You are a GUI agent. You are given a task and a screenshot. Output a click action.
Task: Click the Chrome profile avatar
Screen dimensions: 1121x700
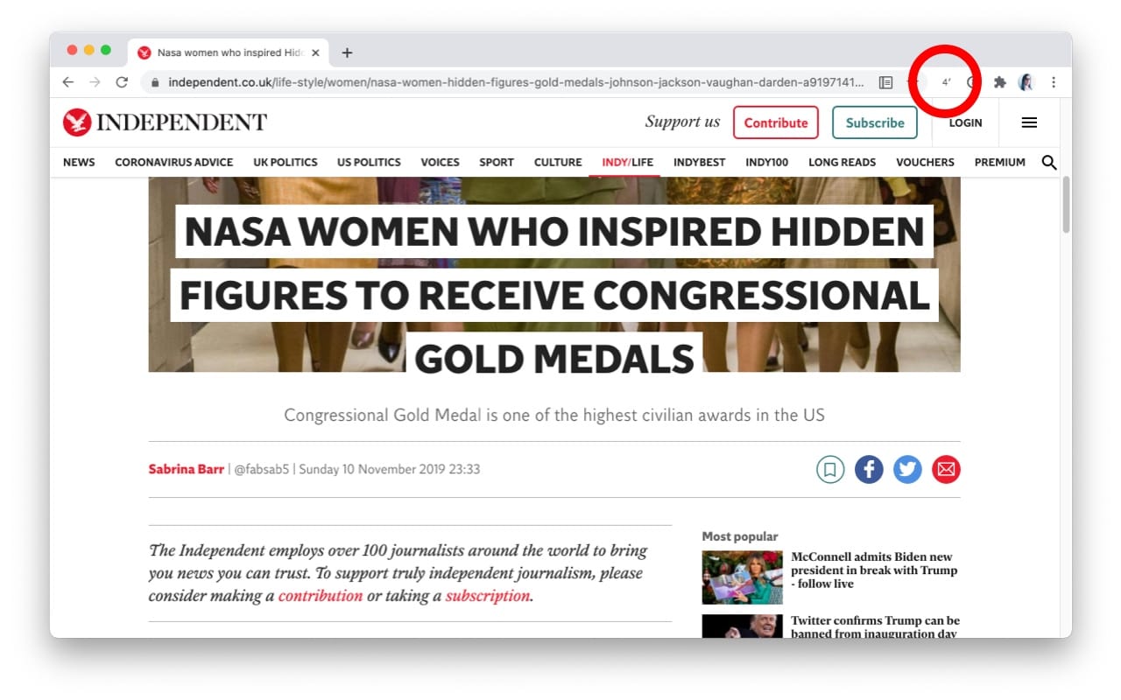[1026, 82]
